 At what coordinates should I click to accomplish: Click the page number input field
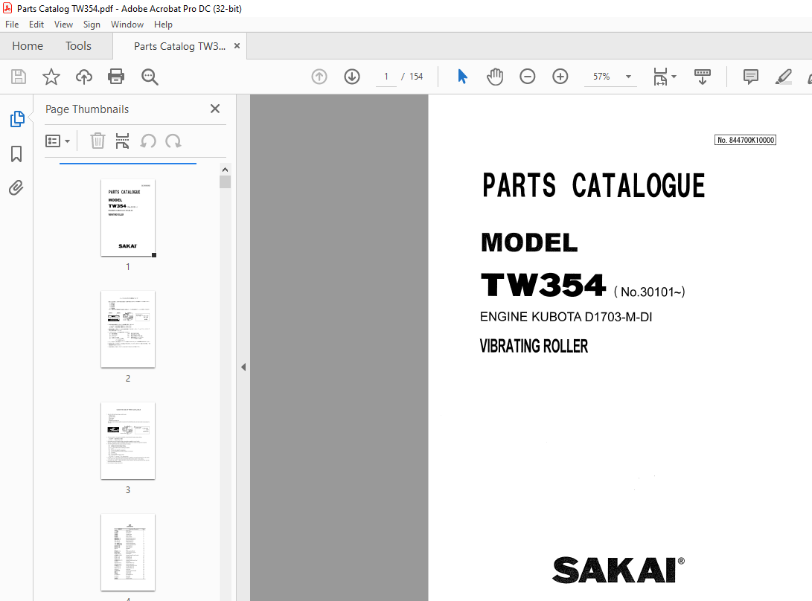(x=386, y=77)
